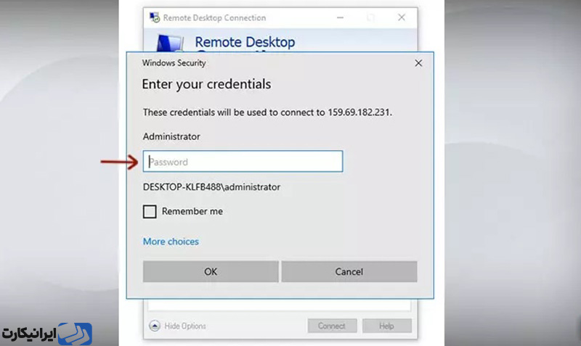This screenshot has width=581, height=346.
Task: Minimize the Remote Desktop Connection window
Action: (340, 17)
